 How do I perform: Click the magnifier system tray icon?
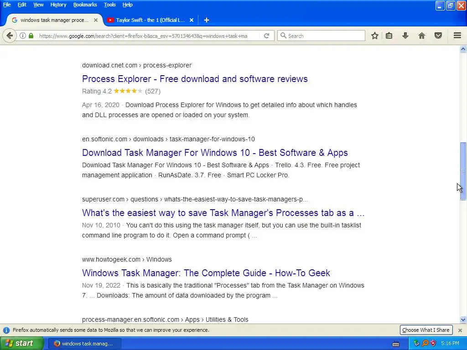click(x=425, y=344)
